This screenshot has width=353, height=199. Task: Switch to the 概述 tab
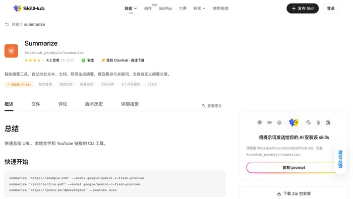tap(9, 104)
